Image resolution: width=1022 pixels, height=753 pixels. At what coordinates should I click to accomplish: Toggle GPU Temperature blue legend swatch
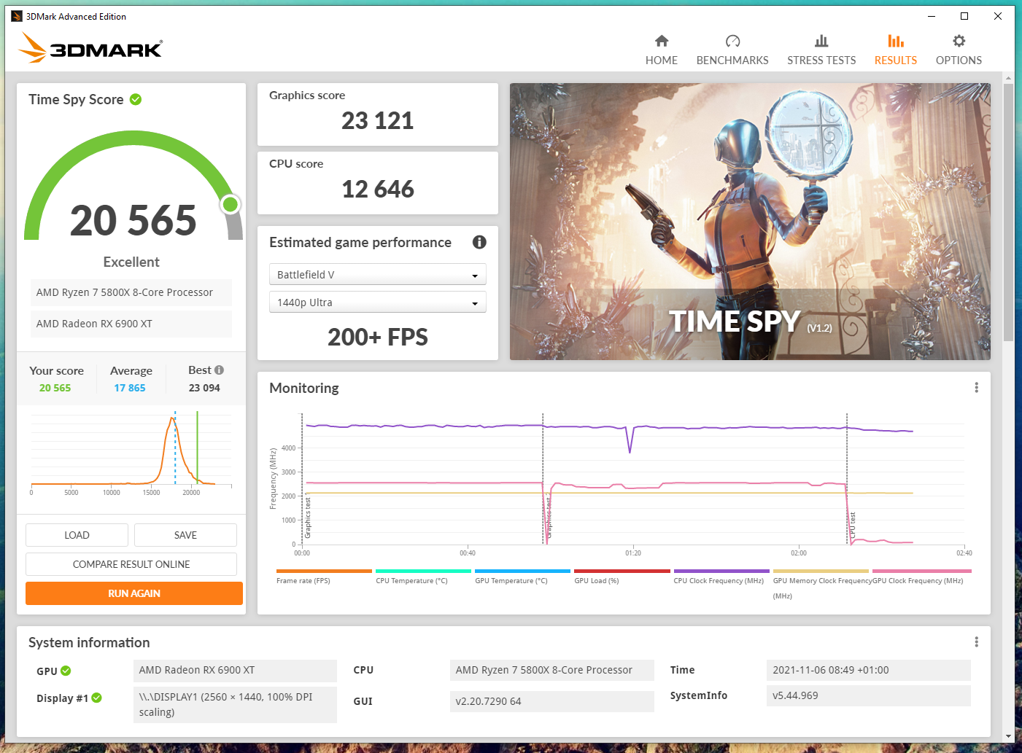[x=522, y=571]
